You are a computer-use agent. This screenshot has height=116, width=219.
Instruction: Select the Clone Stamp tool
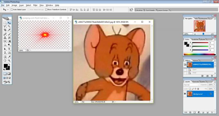click(5, 38)
